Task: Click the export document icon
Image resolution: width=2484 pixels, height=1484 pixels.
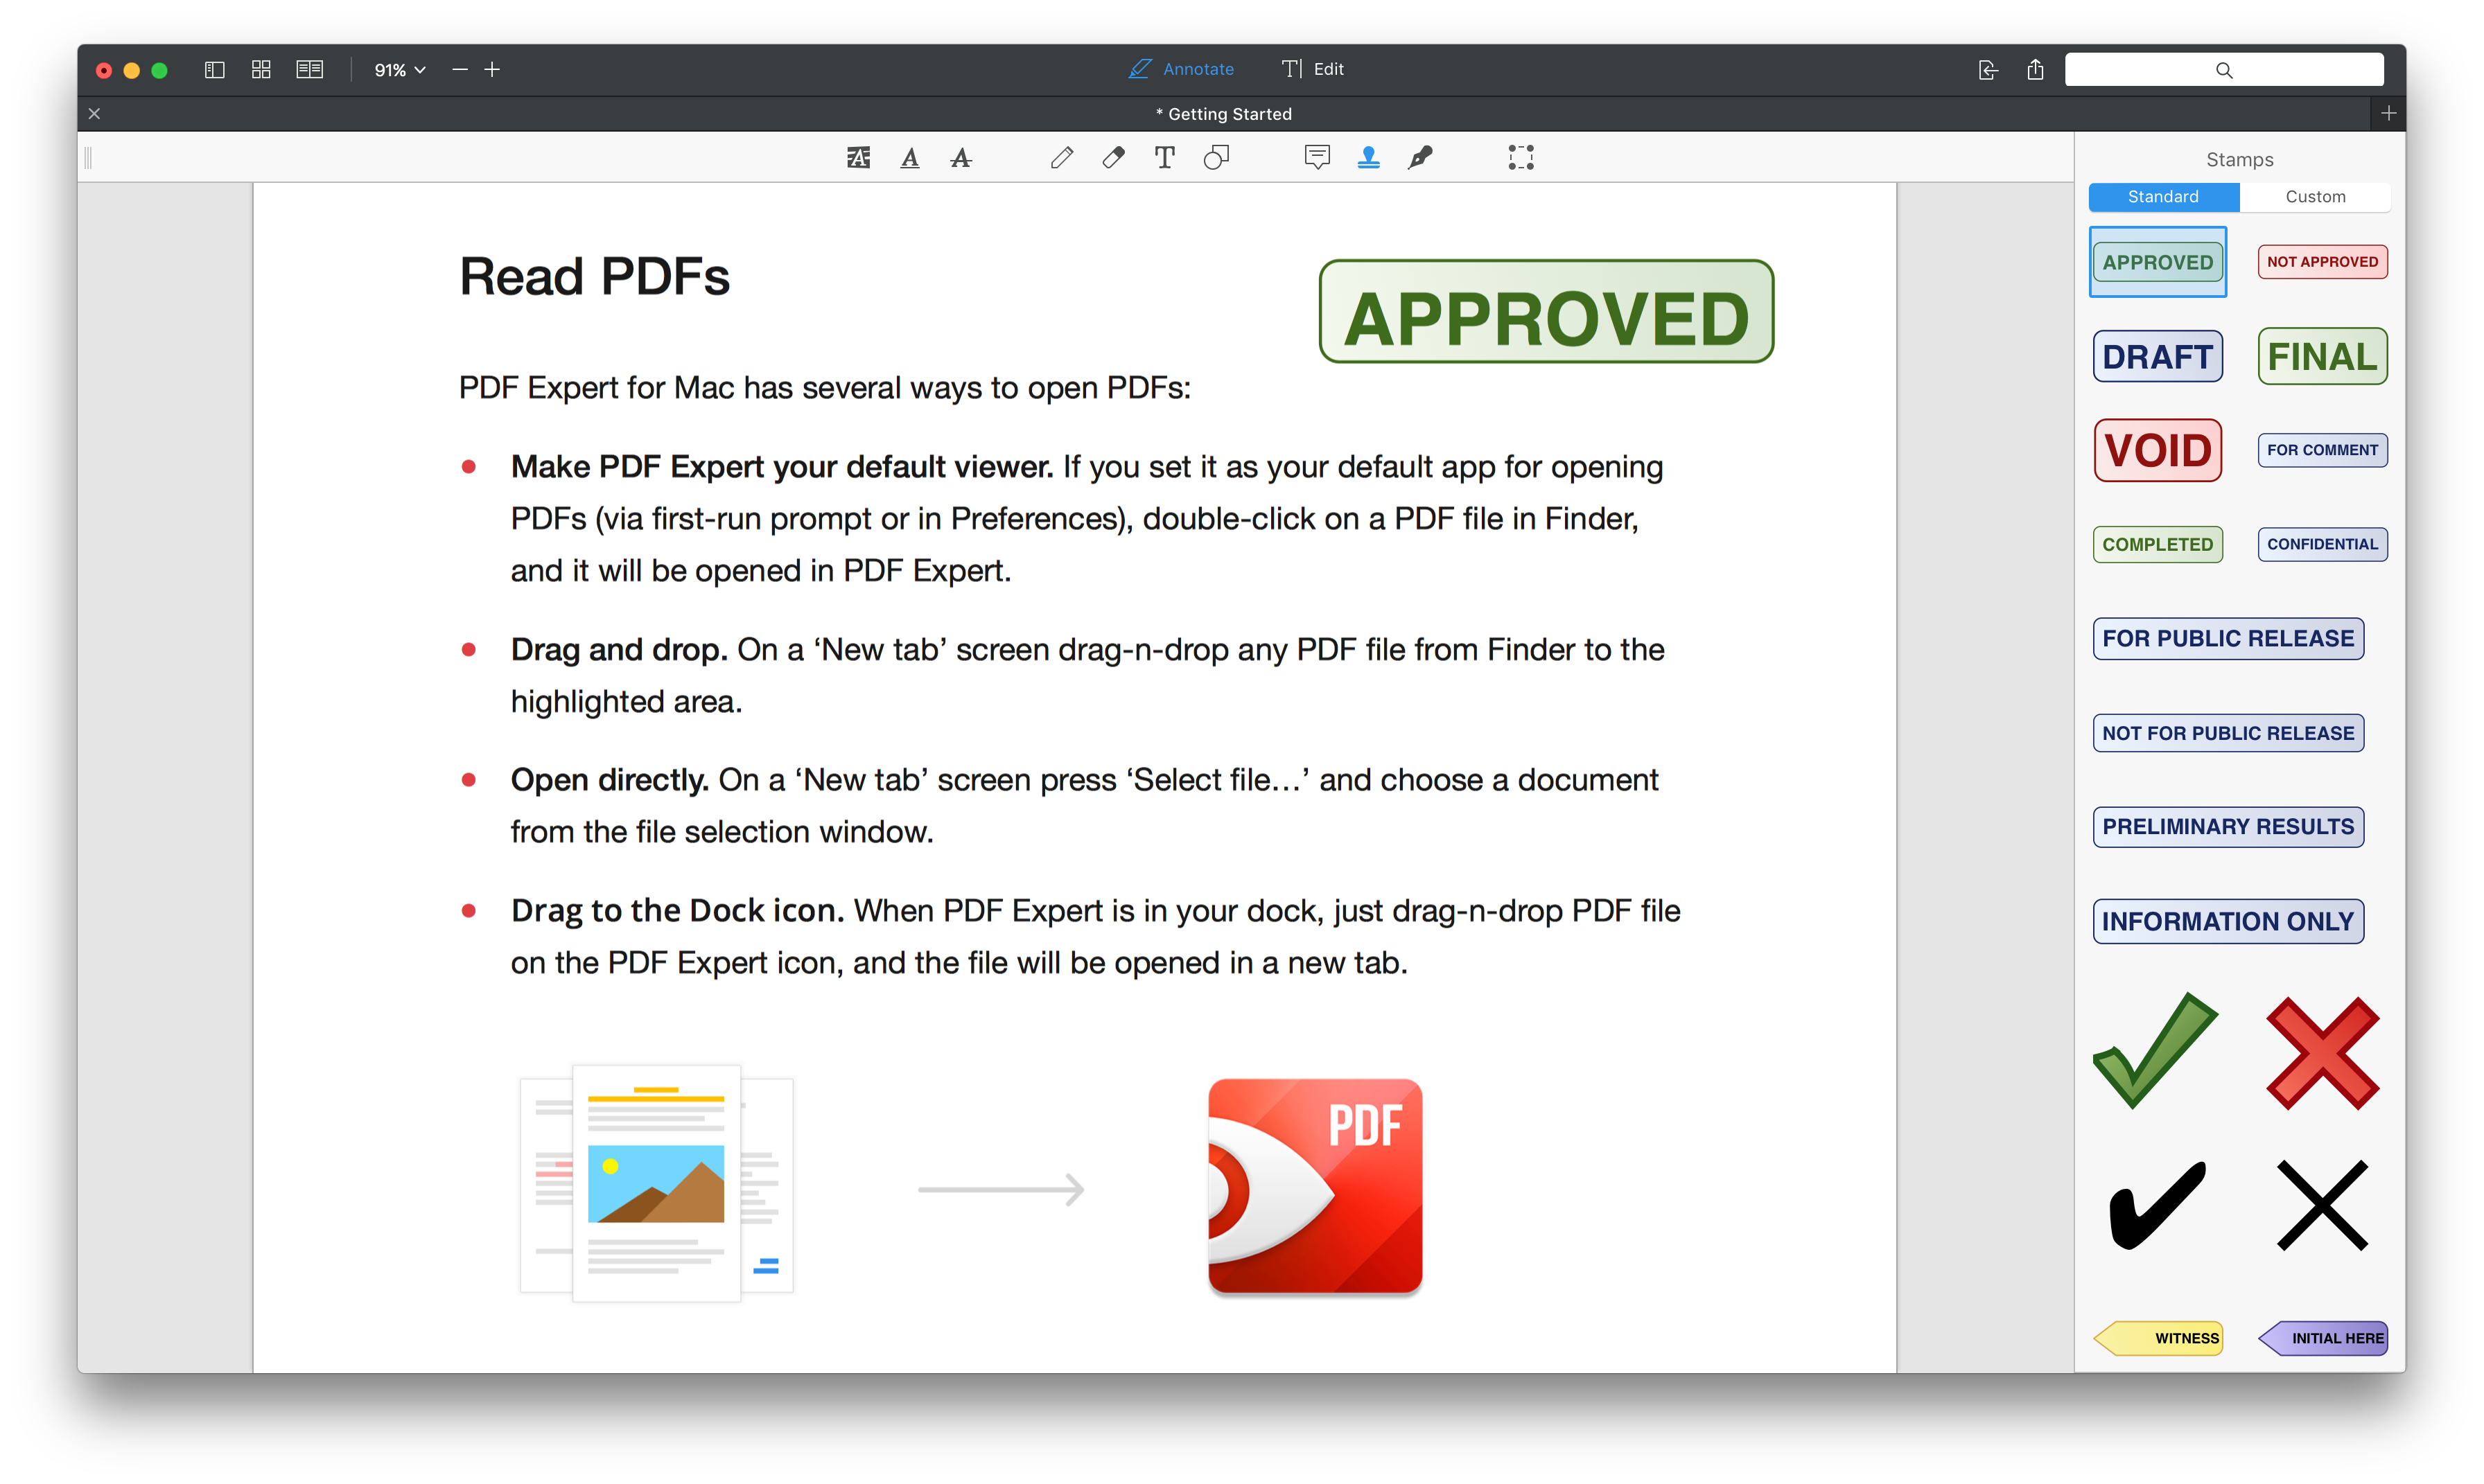Action: [1988, 69]
